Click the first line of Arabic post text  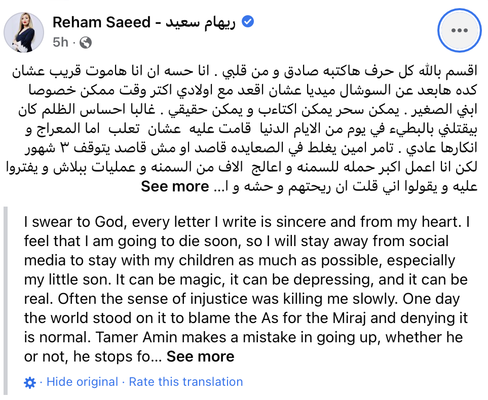point(245,71)
